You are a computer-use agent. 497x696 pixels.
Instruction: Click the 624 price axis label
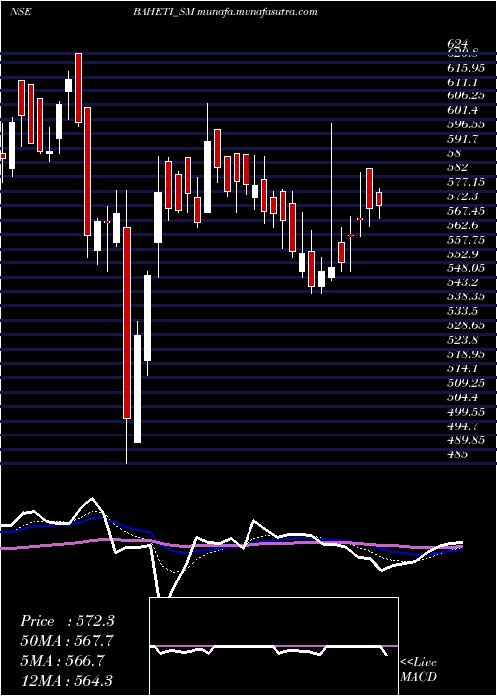457,44
